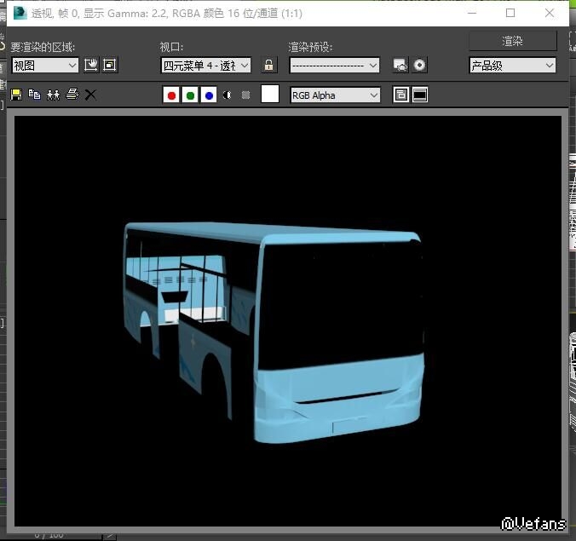This screenshot has height=541, width=576.
Task: Click the Copy Image icon
Action: pyautogui.click(x=34, y=95)
